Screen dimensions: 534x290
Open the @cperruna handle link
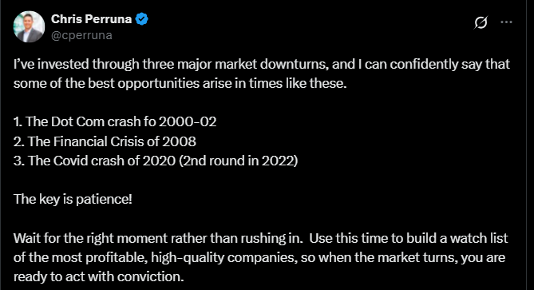coord(81,35)
